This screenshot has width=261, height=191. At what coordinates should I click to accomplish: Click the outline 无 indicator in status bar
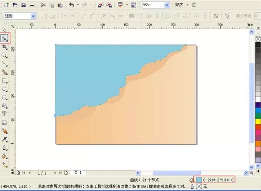(x=201, y=186)
